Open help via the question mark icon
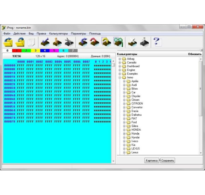 tap(157, 42)
